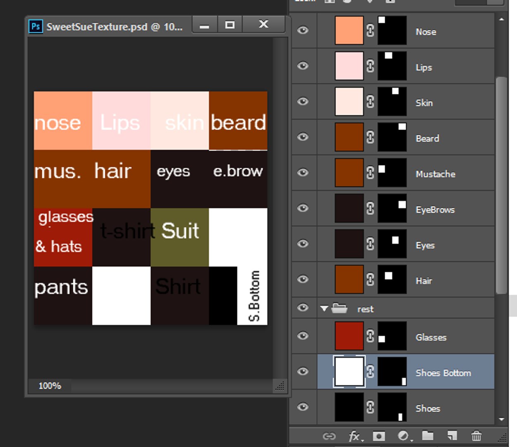This screenshot has height=447, width=517.
Task: Select the Shoes layer by its name
Action: click(428, 408)
